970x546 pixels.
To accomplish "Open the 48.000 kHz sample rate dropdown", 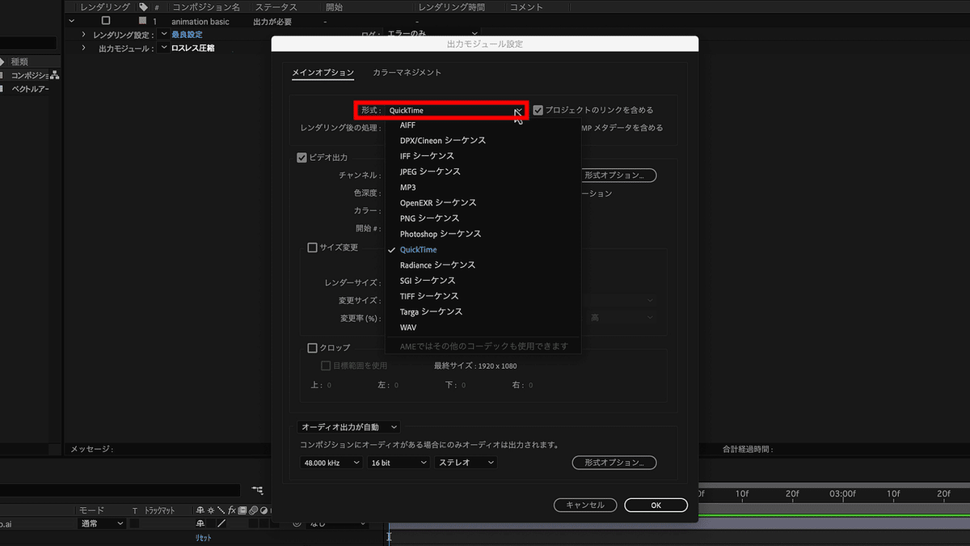I will click(331, 463).
